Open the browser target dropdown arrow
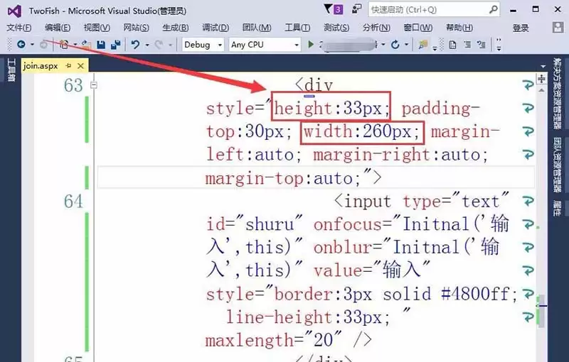The height and width of the screenshot is (362, 569). pyautogui.click(x=383, y=45)
